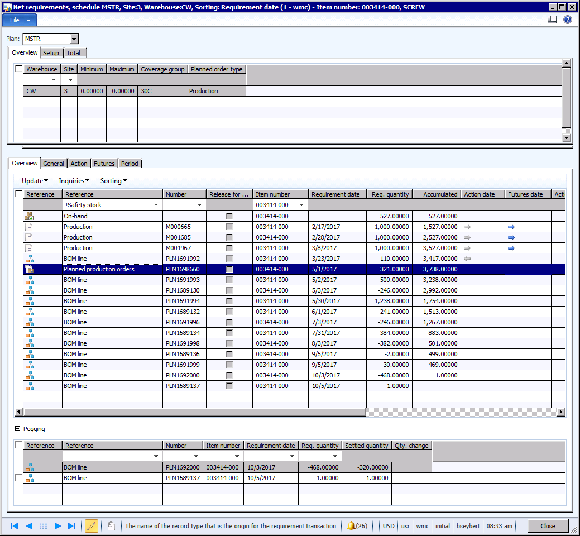Check Release checkbox for production M001685
The width and height of the screenshot is (580, 536).
[229, 237]
